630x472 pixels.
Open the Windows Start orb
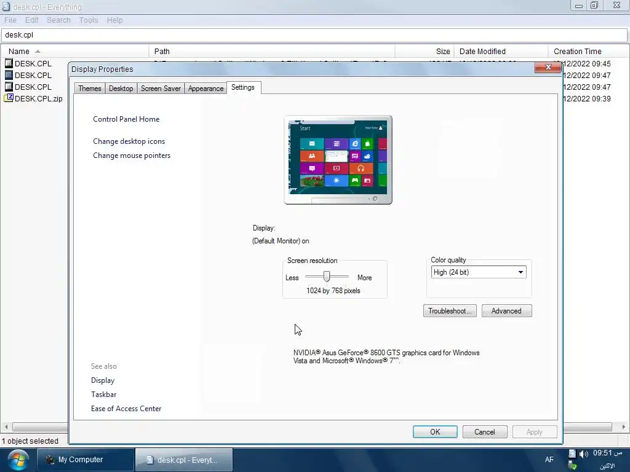[x=18, y=460]
